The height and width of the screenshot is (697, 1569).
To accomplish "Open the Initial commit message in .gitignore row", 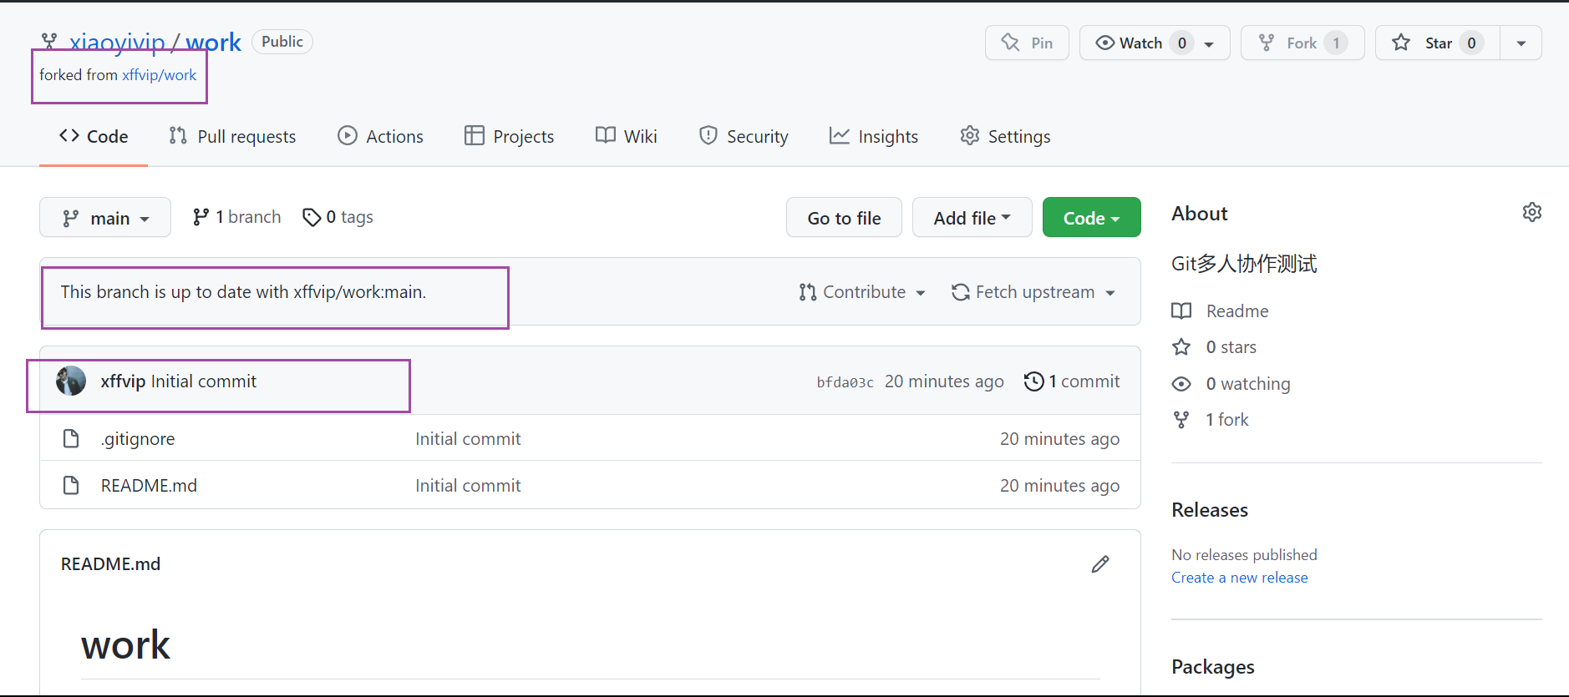I will pos(468,439).
